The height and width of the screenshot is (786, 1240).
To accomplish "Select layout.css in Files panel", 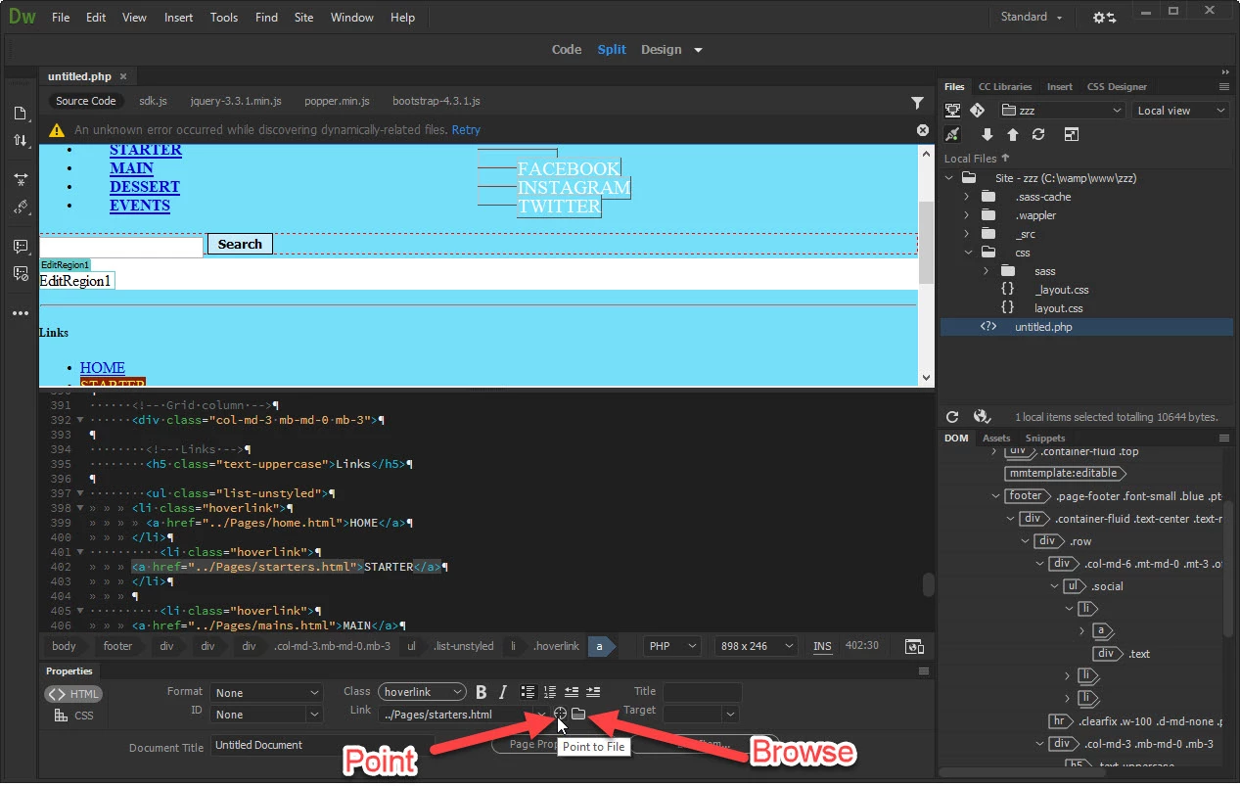I will pos(1059,308).
